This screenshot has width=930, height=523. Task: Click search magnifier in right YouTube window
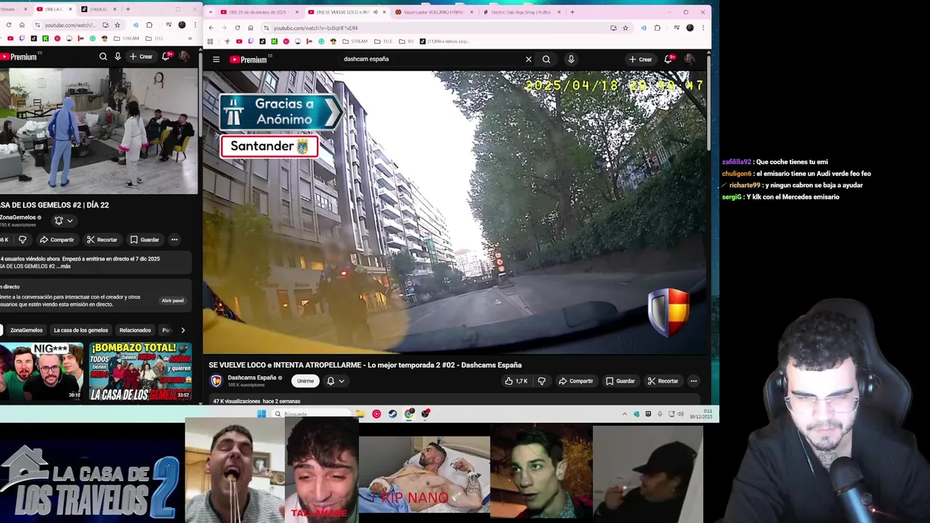pyautogui.click(x=546, y=60)
